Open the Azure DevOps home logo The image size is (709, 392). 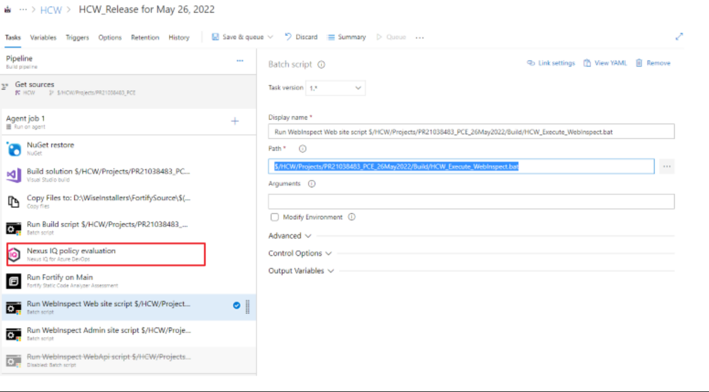click(8, 10)
